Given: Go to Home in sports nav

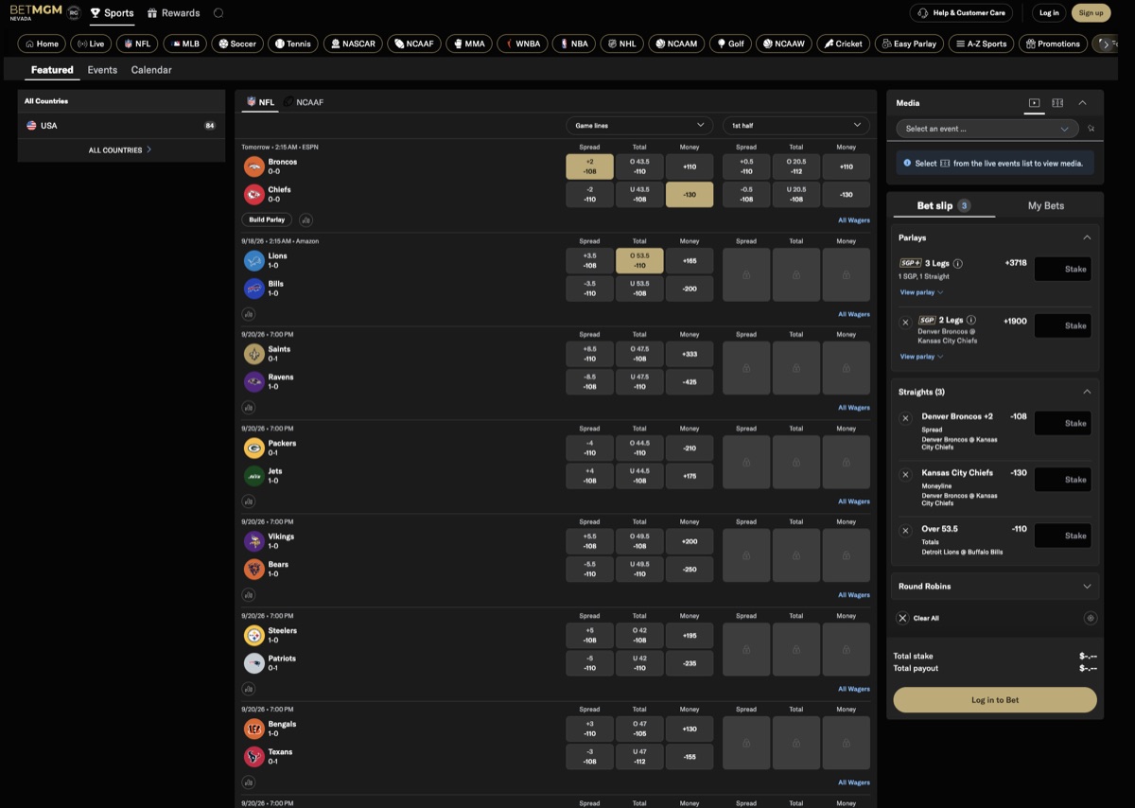Looking at the screenshot, I should click(x=42, y=44).
